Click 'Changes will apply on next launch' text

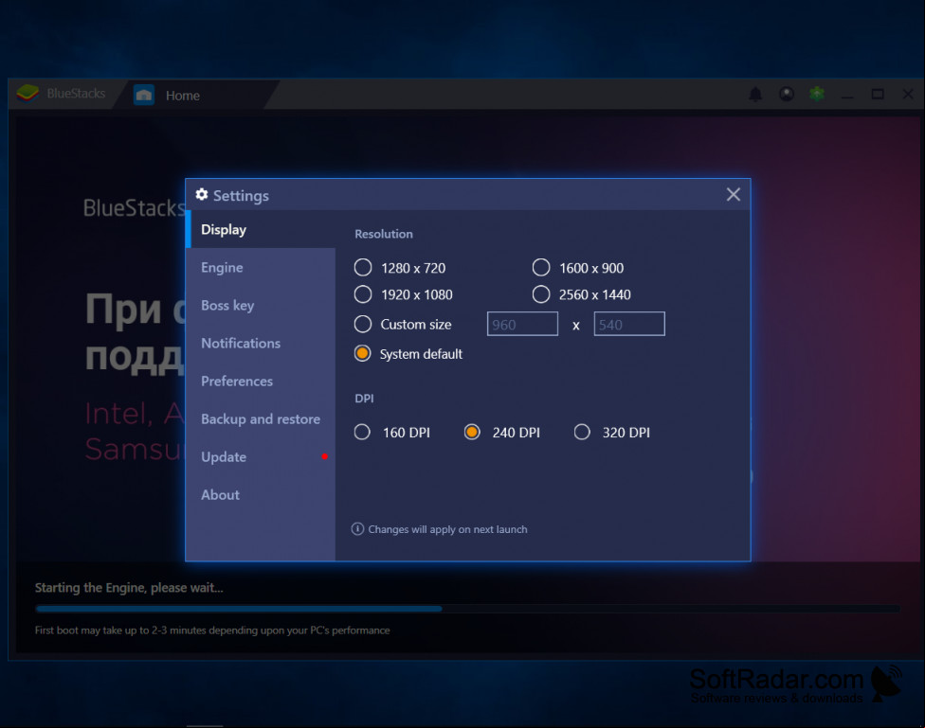pyautogui.click(x=447, y=529)
